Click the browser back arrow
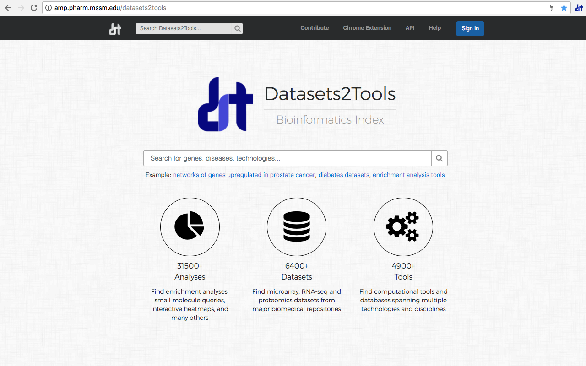Image resolution: width=586 pixels, height=366 pixels. pos(8,8)
